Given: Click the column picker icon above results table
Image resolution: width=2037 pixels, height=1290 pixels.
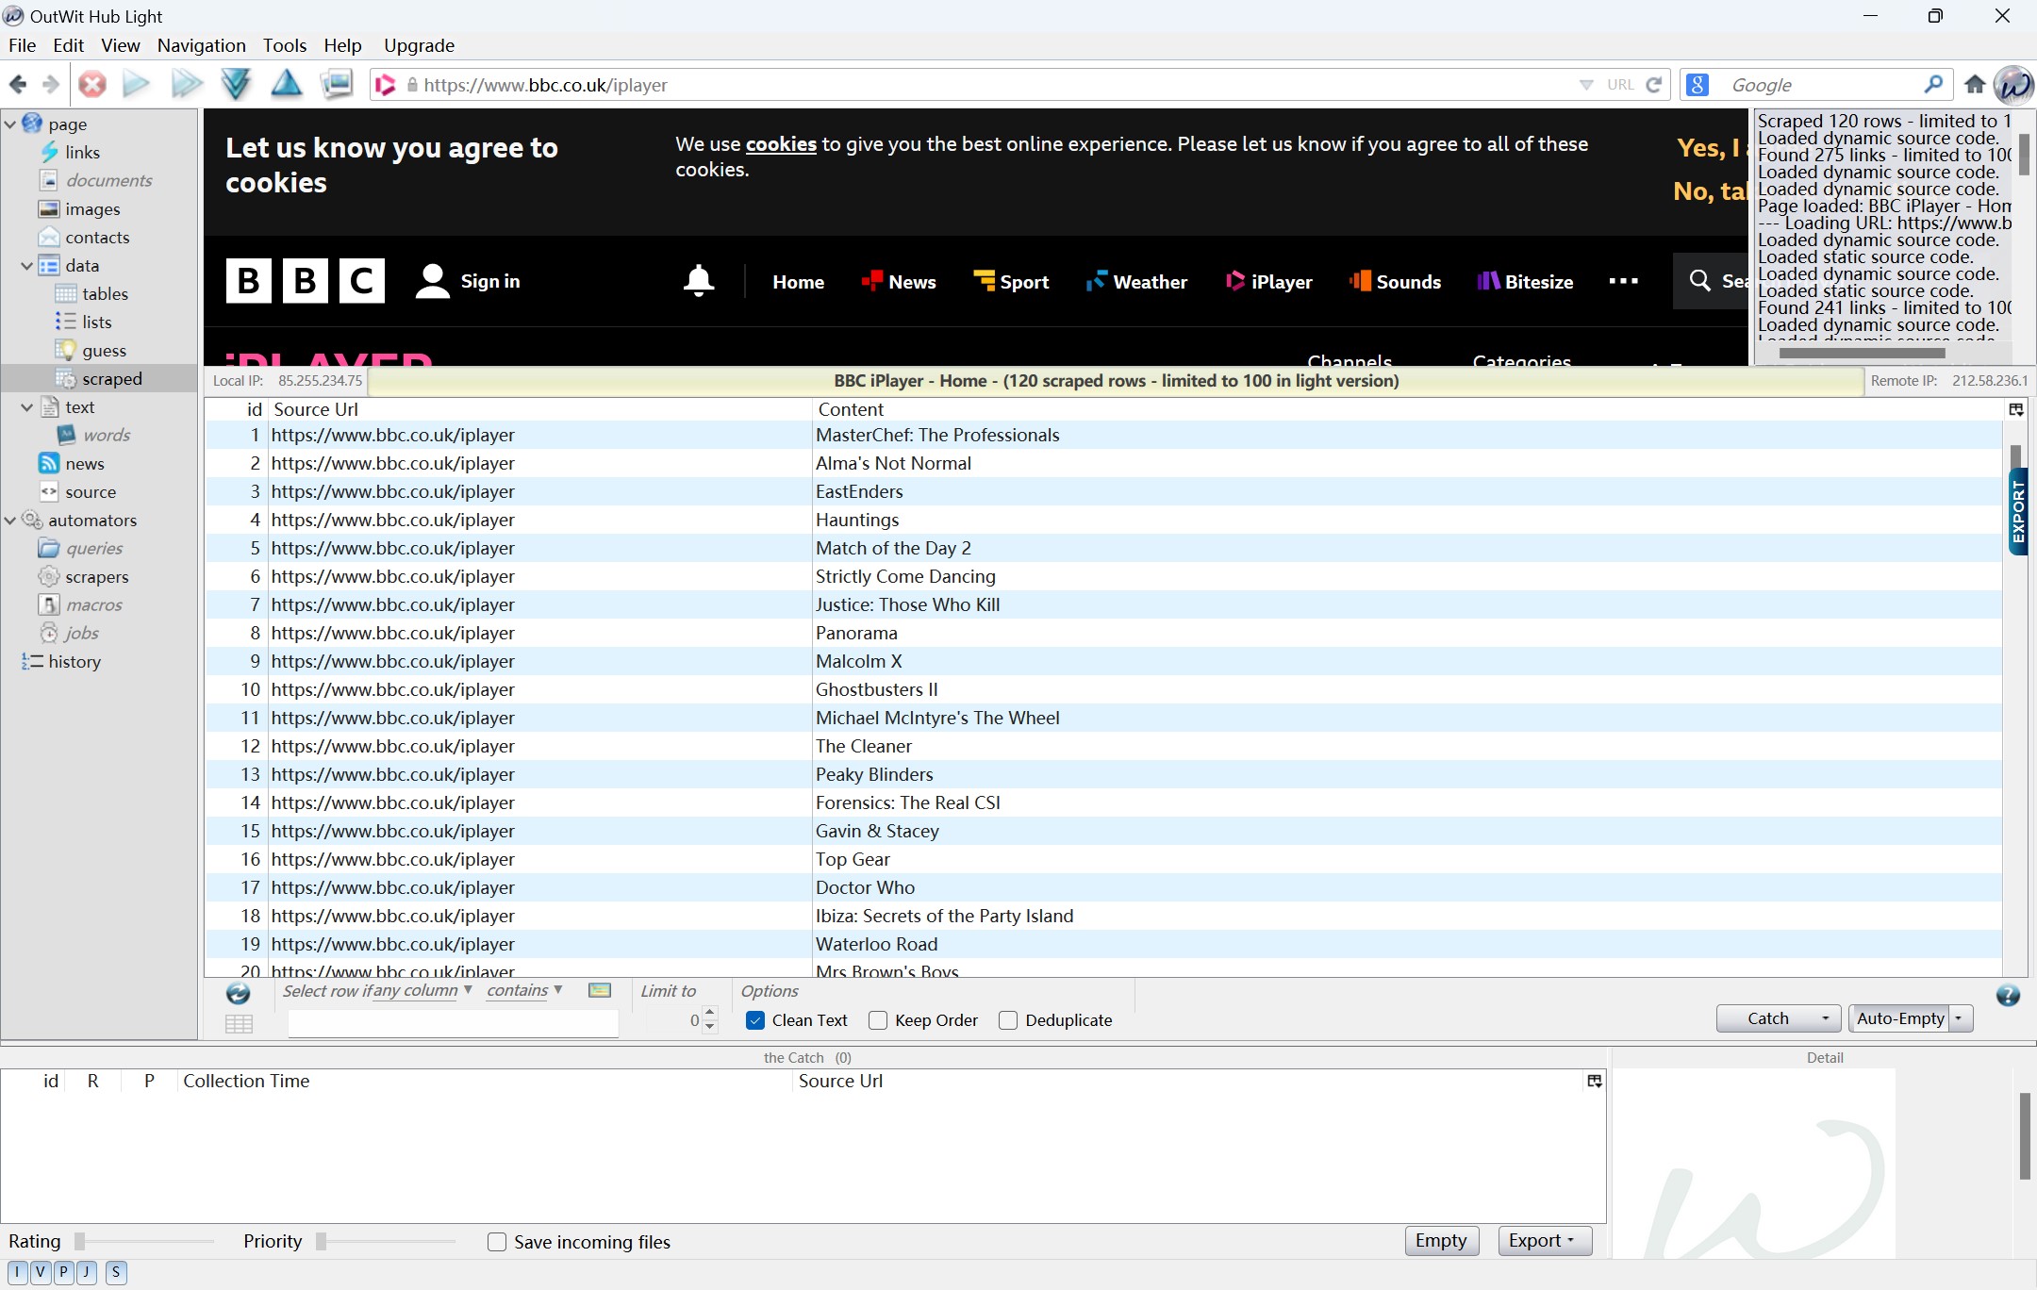Looking at the screenshot, I should point(2016,409).
